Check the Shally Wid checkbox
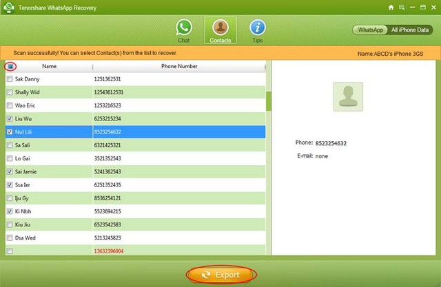Image resolution: width=441 pixels, height=287 pixels. pos(10,92)
